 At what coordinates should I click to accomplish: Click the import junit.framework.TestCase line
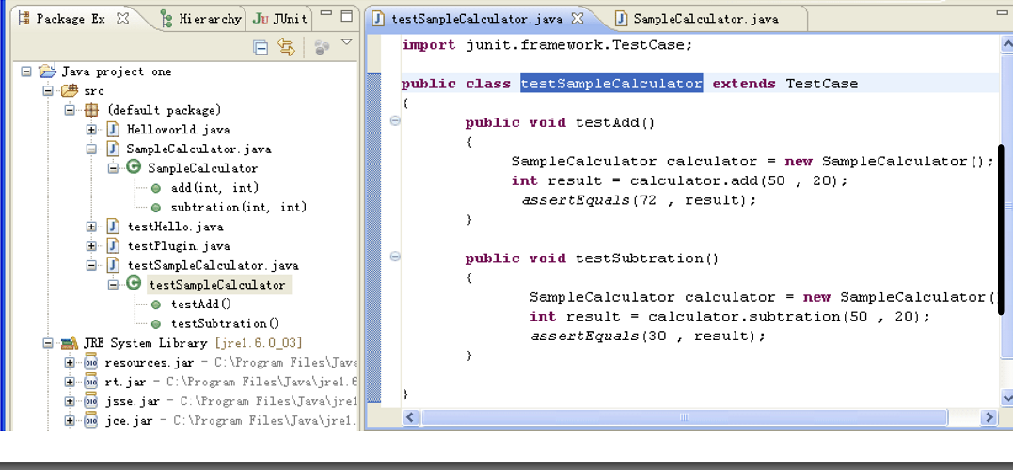pos(546,44)
